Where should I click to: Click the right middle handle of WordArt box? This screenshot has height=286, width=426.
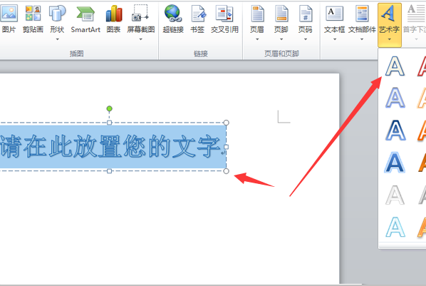[226, 147]
